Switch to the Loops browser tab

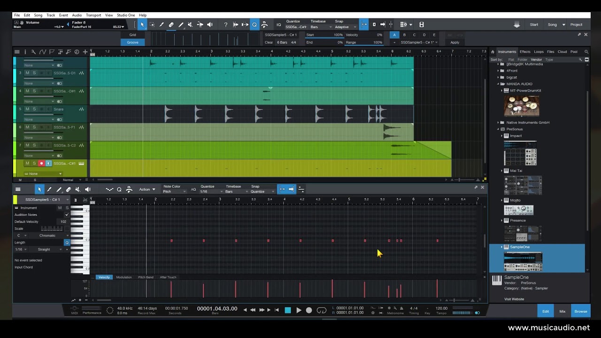point(539,52)
